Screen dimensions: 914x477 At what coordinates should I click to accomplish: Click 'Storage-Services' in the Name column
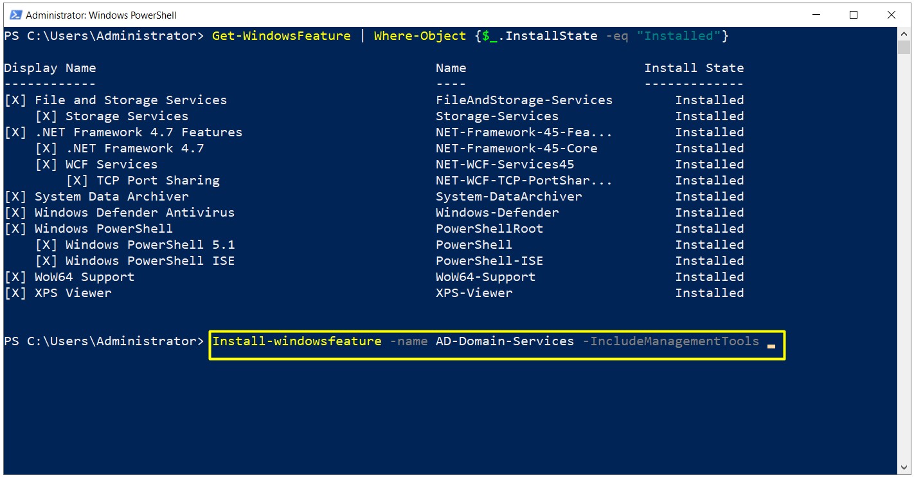497,116
